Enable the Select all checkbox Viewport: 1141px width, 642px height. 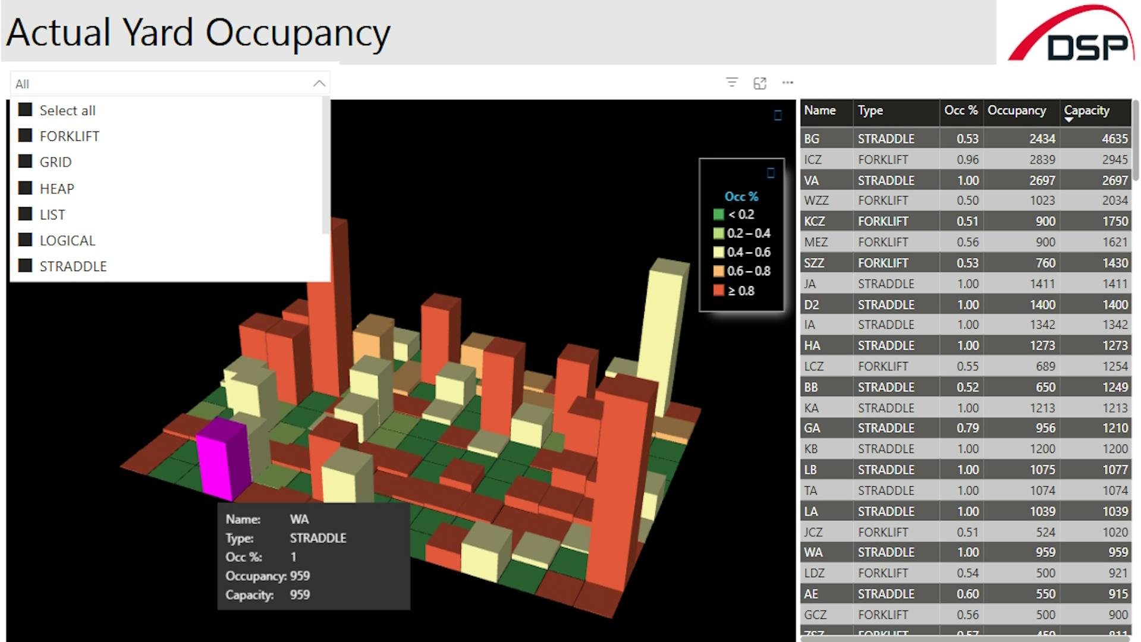click(25, 110)
